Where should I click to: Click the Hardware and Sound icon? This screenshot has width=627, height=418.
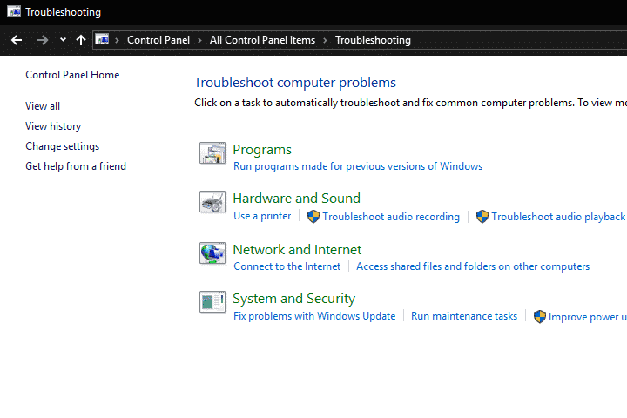[212, 202]
